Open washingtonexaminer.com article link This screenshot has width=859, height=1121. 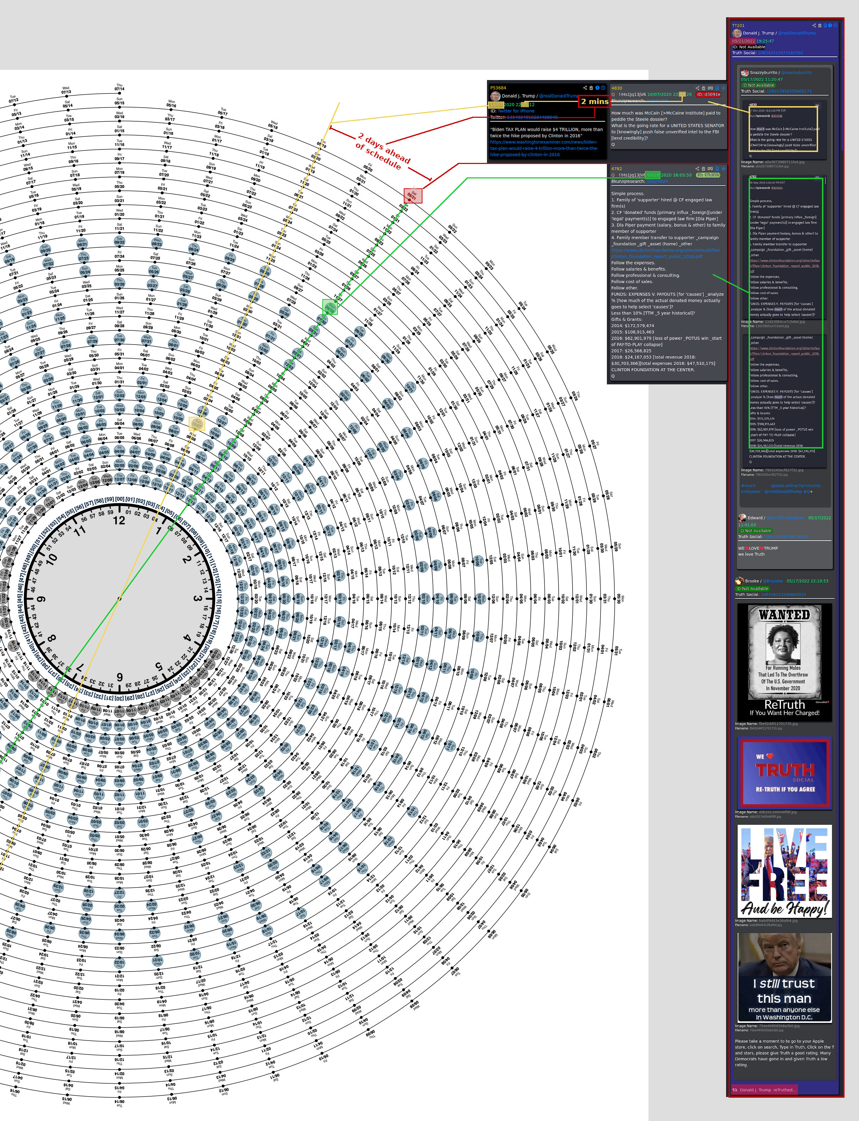click(x=544, y=148)
